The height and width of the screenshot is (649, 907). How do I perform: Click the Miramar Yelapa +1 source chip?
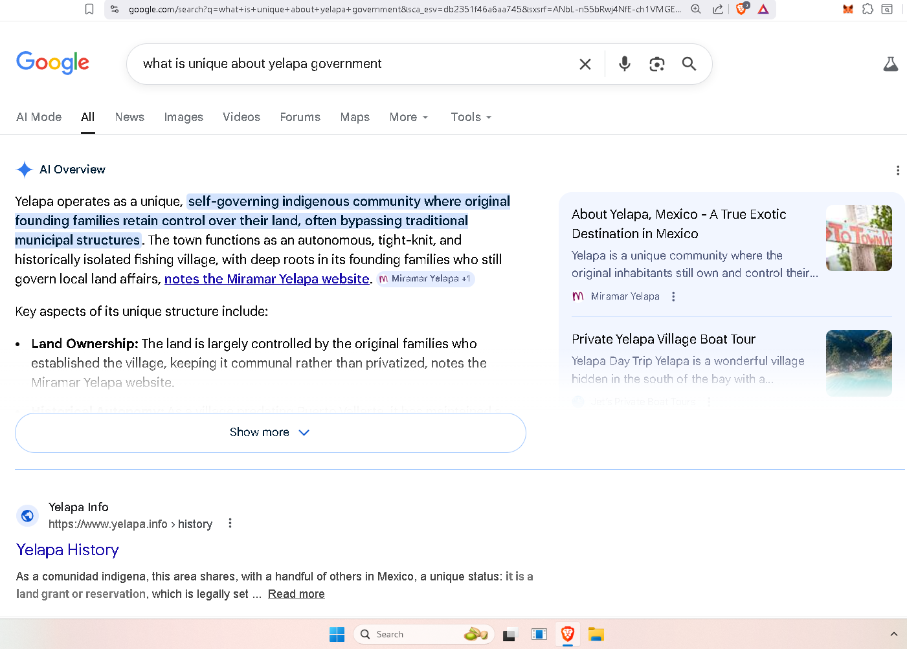[x=426, y=279]
